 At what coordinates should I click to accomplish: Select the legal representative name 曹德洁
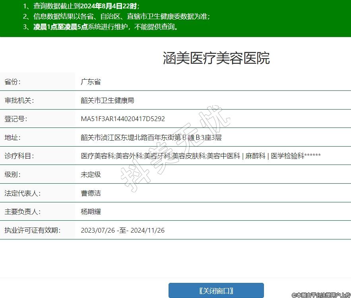tap(91, 193)
